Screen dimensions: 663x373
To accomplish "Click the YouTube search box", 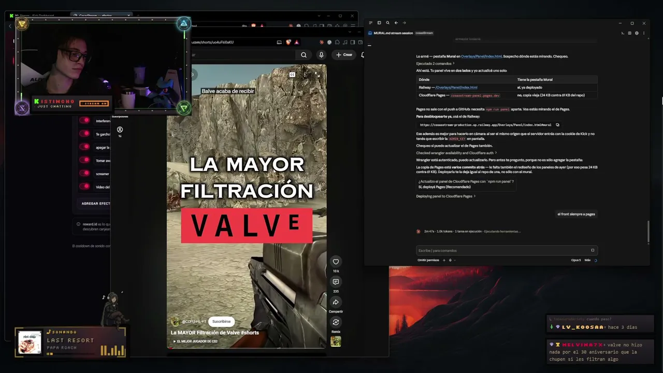I will pos(243,55).
